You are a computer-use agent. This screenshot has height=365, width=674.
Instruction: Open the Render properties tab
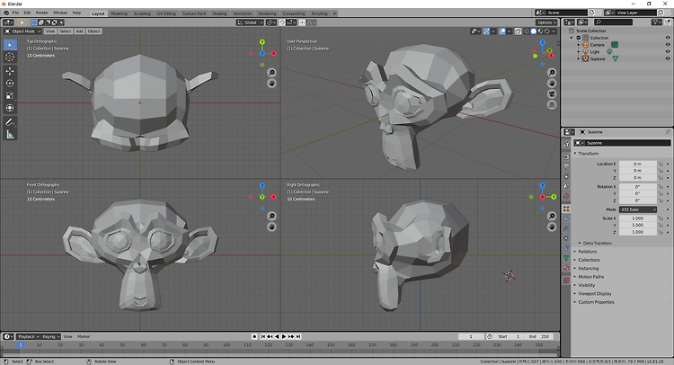tap(566, 156)
